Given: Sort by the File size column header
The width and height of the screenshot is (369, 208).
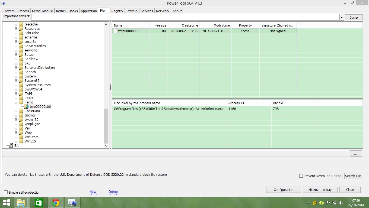Looking at the screenshot, I should [159, 25].
